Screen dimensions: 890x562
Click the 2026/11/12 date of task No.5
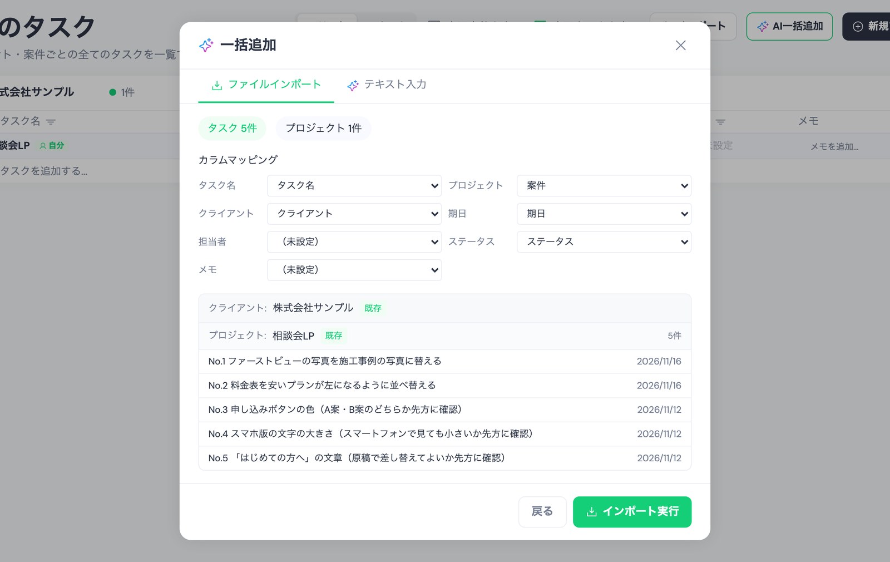point(659,459)
